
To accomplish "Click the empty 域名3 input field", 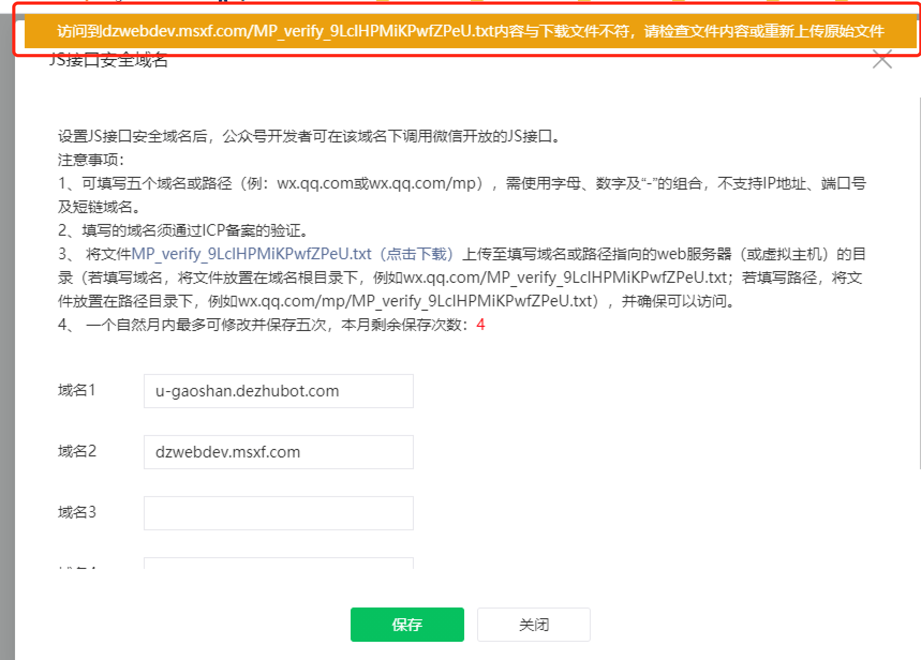I will click(278, 513).
